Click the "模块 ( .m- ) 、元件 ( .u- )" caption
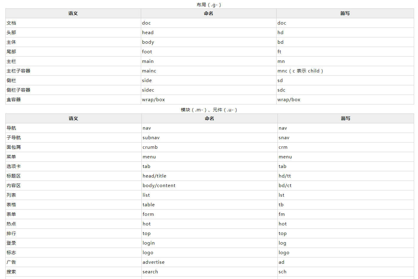Screen dimensions: 418x279 point(209,110)
